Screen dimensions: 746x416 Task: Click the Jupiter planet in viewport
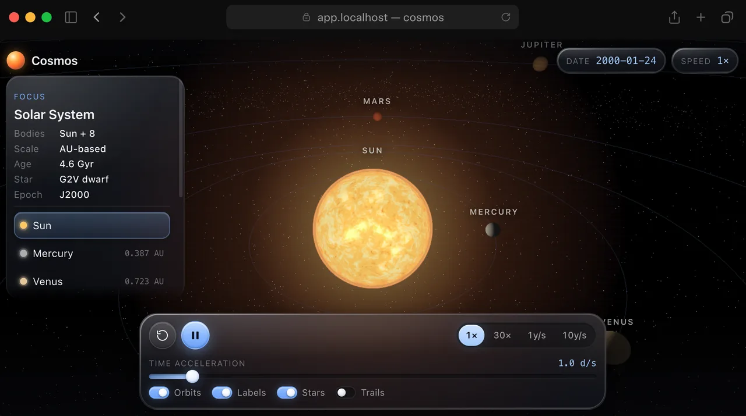tap(540, 63)
